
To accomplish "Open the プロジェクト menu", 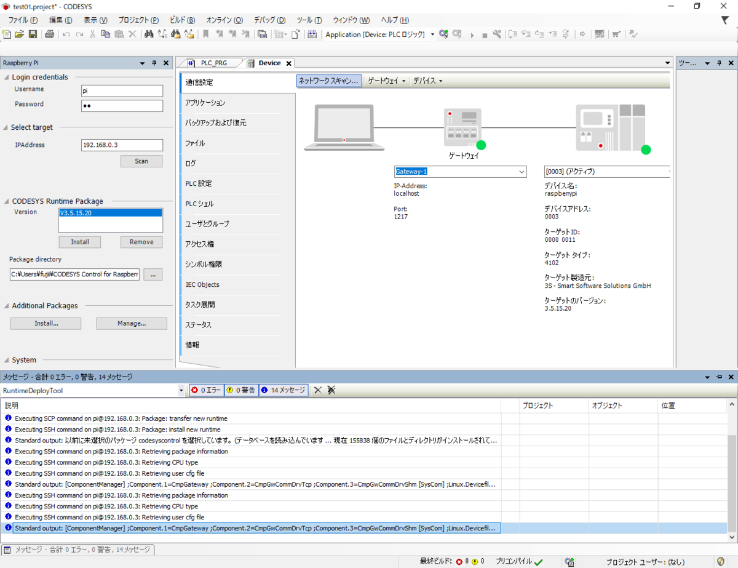I will point(138,20).
